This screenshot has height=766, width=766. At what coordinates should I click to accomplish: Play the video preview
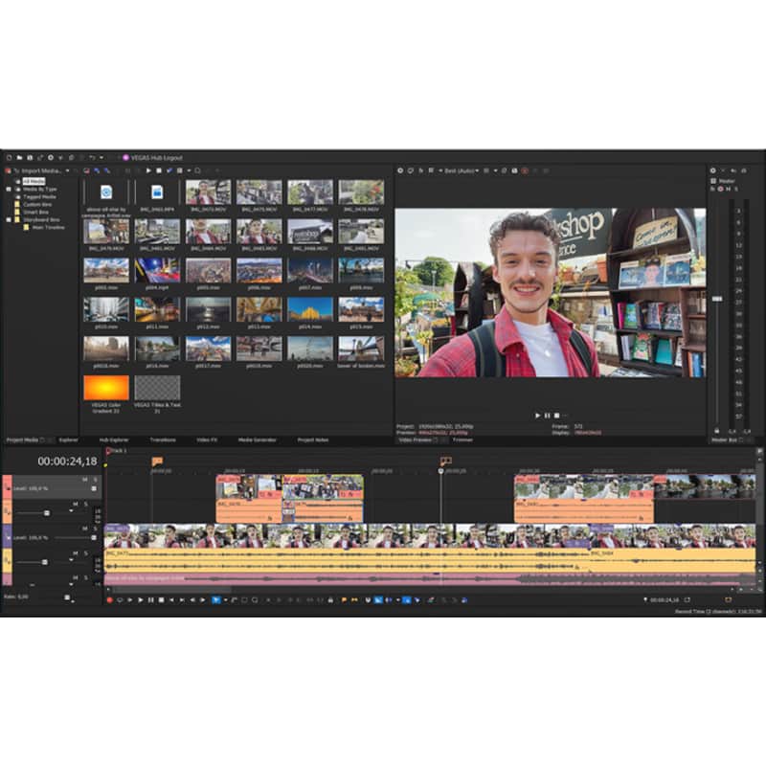(537, 416)
